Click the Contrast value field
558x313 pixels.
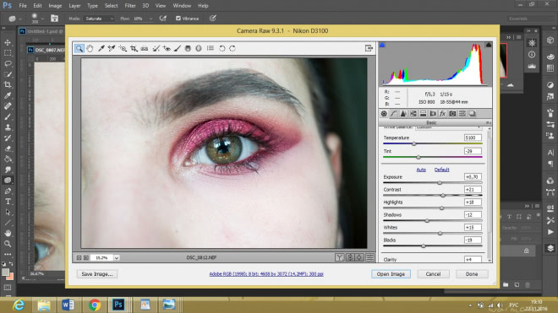pyautogui.click(x=473, y=189)
